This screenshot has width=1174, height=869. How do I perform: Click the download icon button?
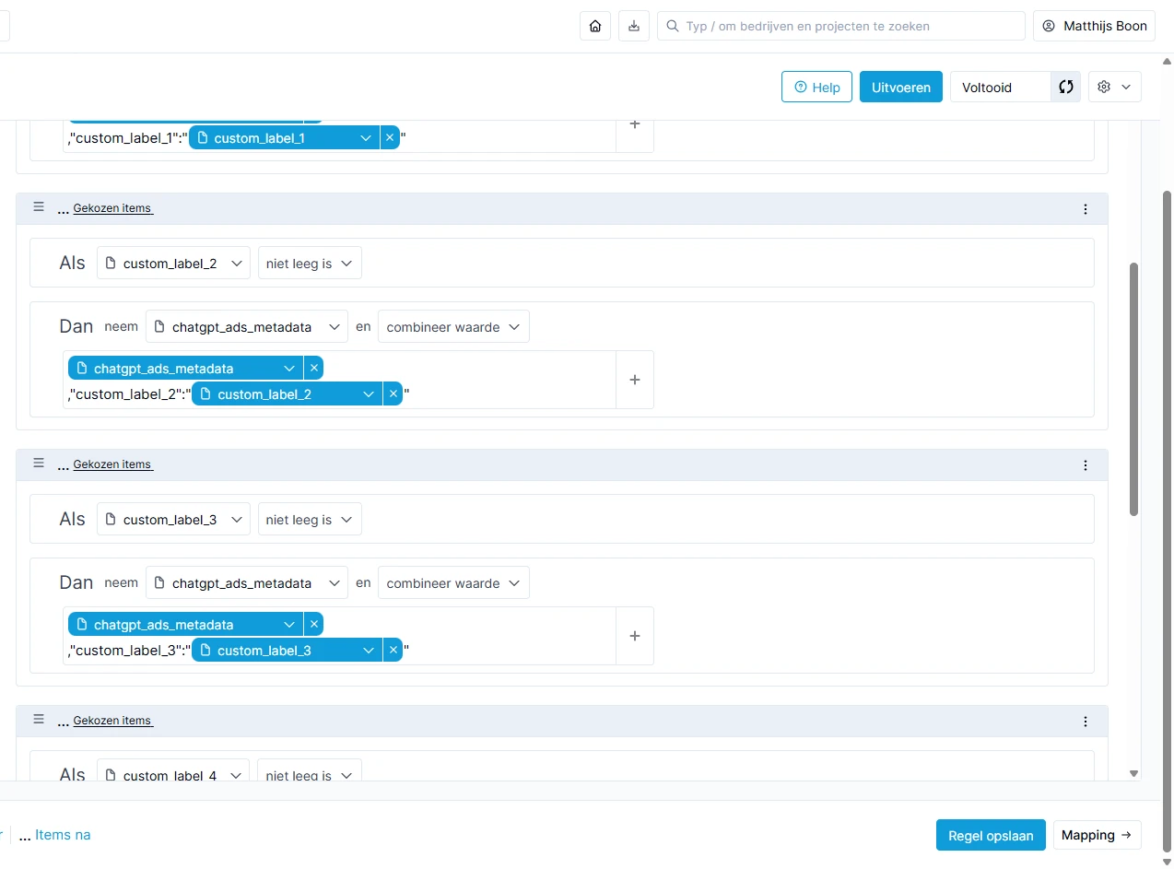tap(634, 26)
